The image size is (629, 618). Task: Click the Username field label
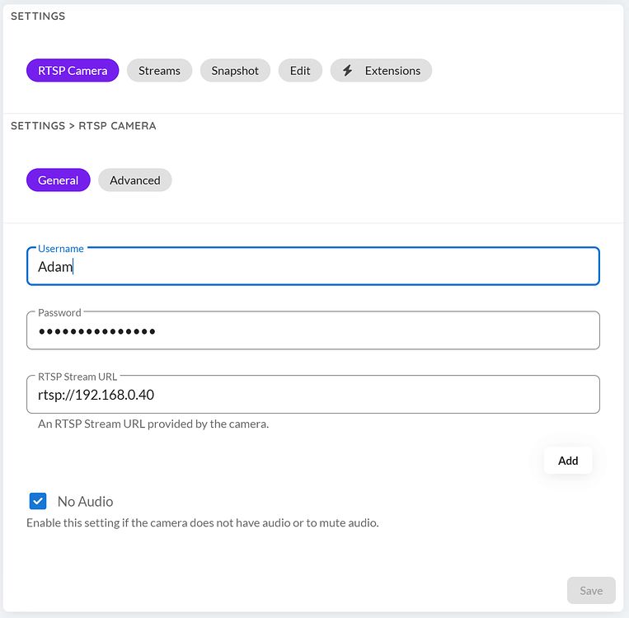61,249
